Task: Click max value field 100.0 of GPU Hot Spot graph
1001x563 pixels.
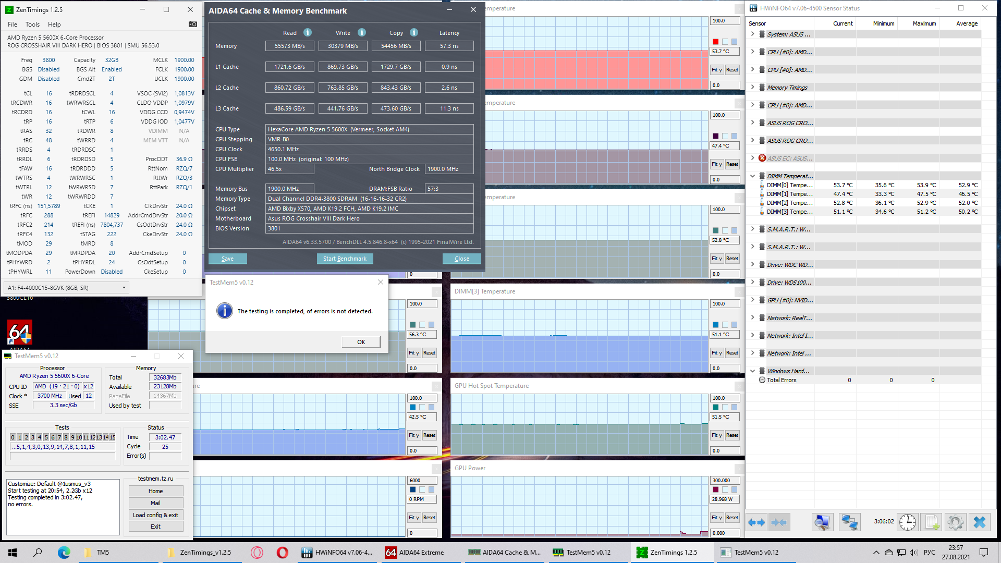Action: coord(725,398)
